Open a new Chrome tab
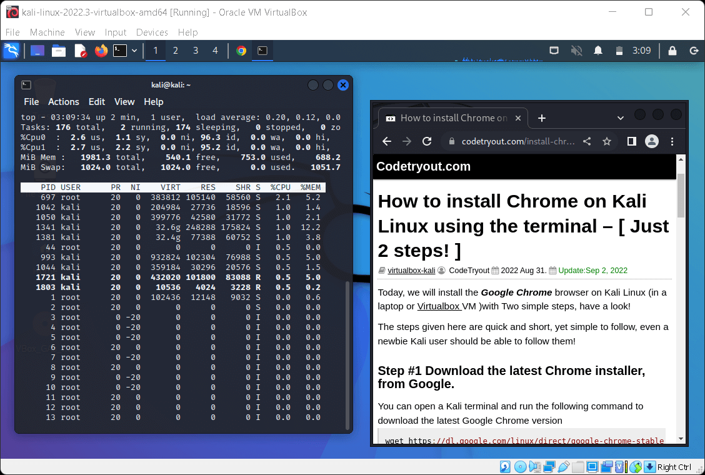This screenshot has width=705, height=475. click(542, 118)
